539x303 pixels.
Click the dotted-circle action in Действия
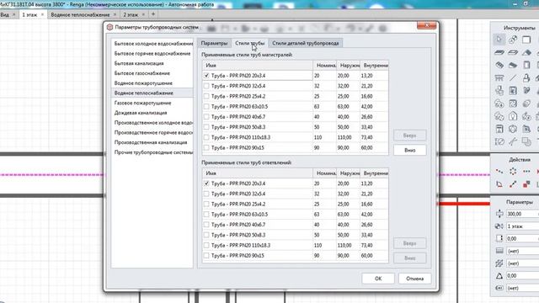(x=513, y=171)
